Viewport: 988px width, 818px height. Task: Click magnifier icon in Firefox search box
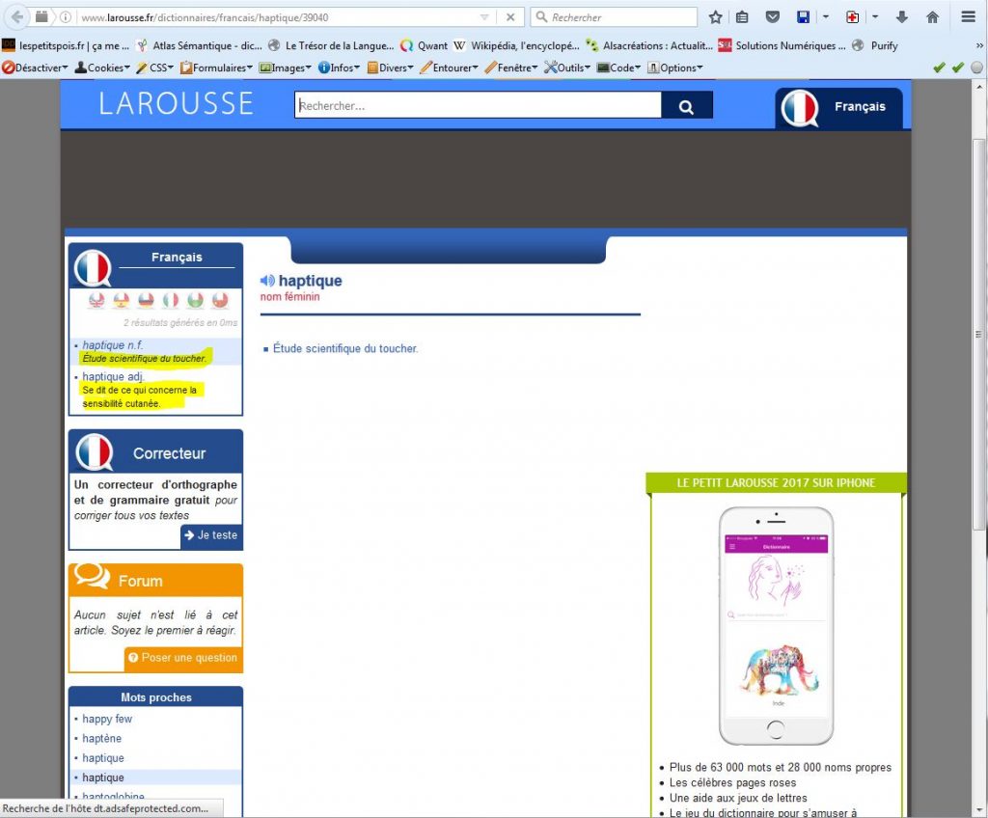point(541,17)
